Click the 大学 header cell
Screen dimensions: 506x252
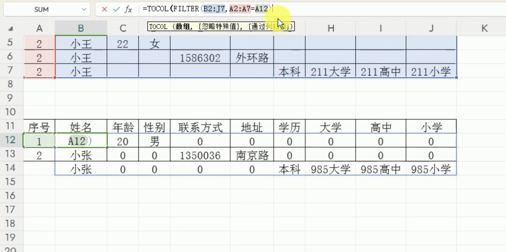(x=330, y=127)
